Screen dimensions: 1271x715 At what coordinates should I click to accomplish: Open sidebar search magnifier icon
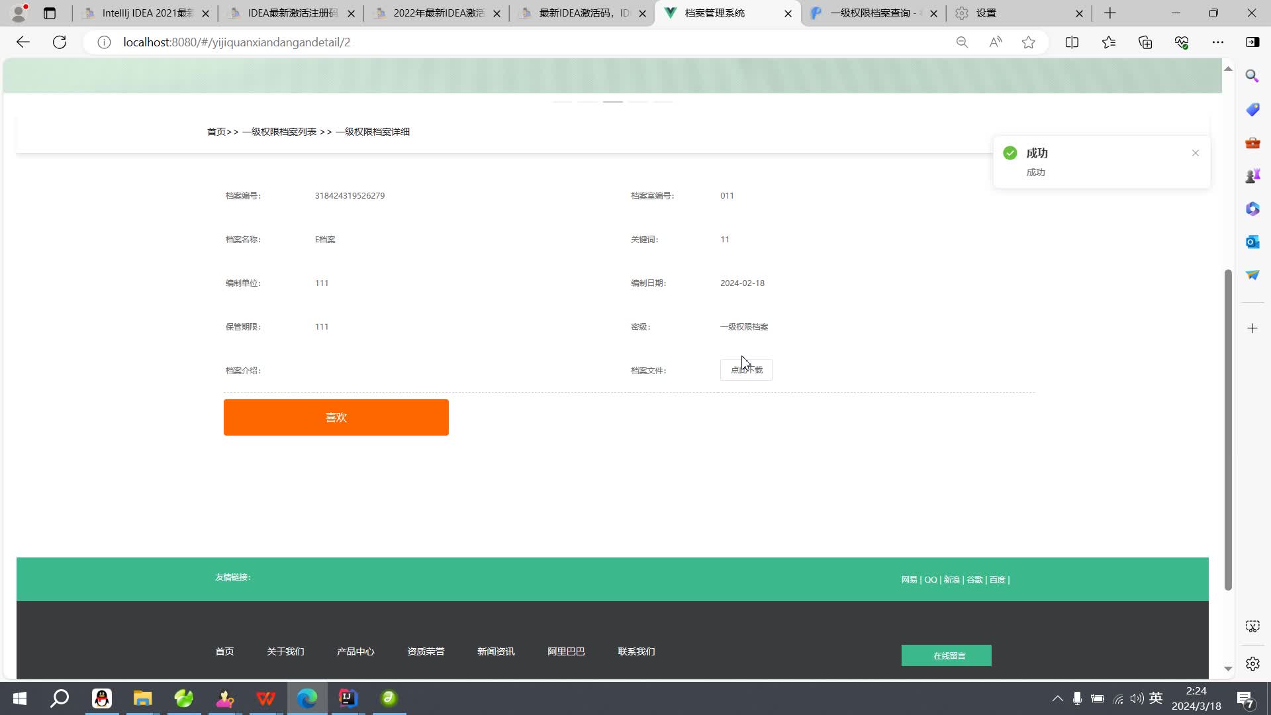[x=1252, y=76]
